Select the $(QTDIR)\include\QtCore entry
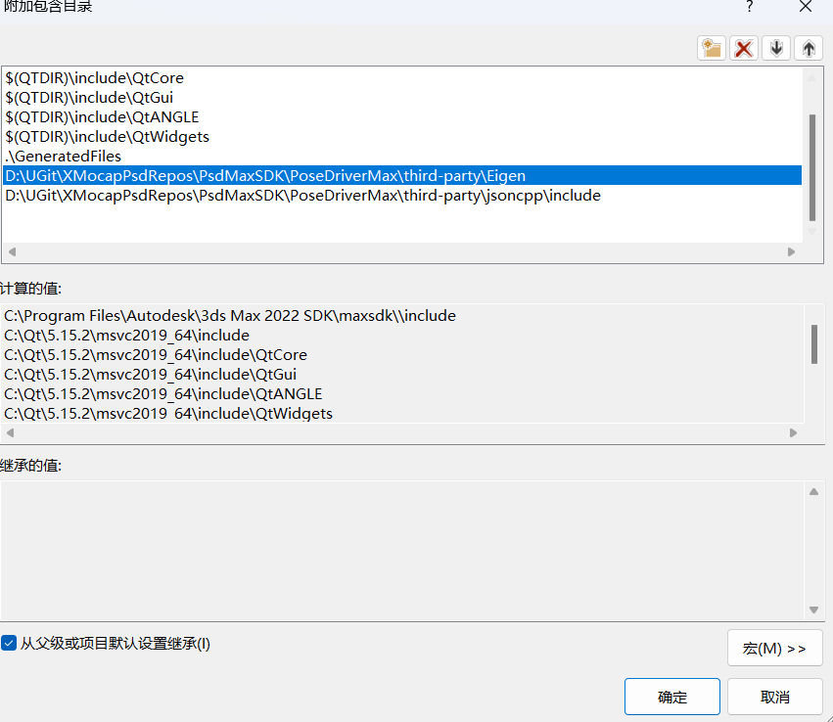 pyautogui.click(x=94, y=77)
